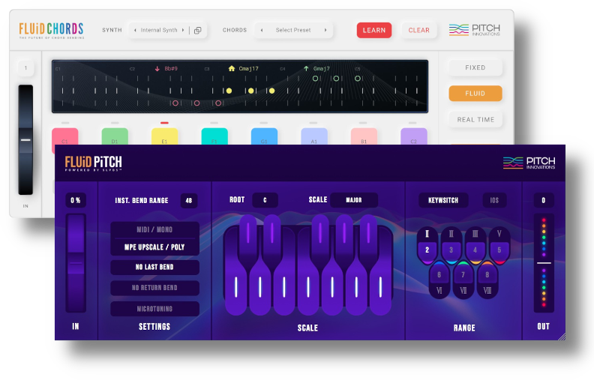Image resolution: width=594 pixels, height=380 pixels.
Task: Open the Root note dropdown showing C
Action: point(264,200)
